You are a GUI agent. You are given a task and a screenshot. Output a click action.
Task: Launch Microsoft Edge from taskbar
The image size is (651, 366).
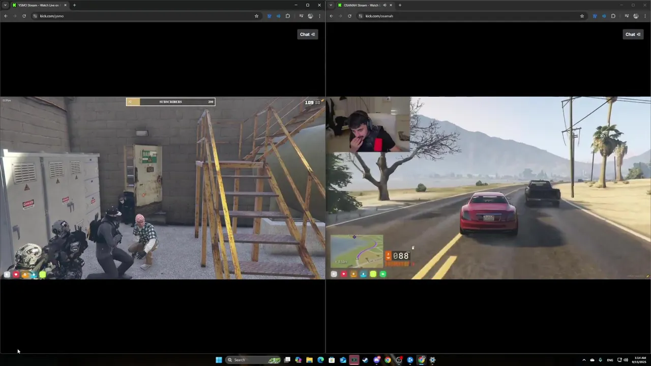pyautogui.click(x=320, y=360)
